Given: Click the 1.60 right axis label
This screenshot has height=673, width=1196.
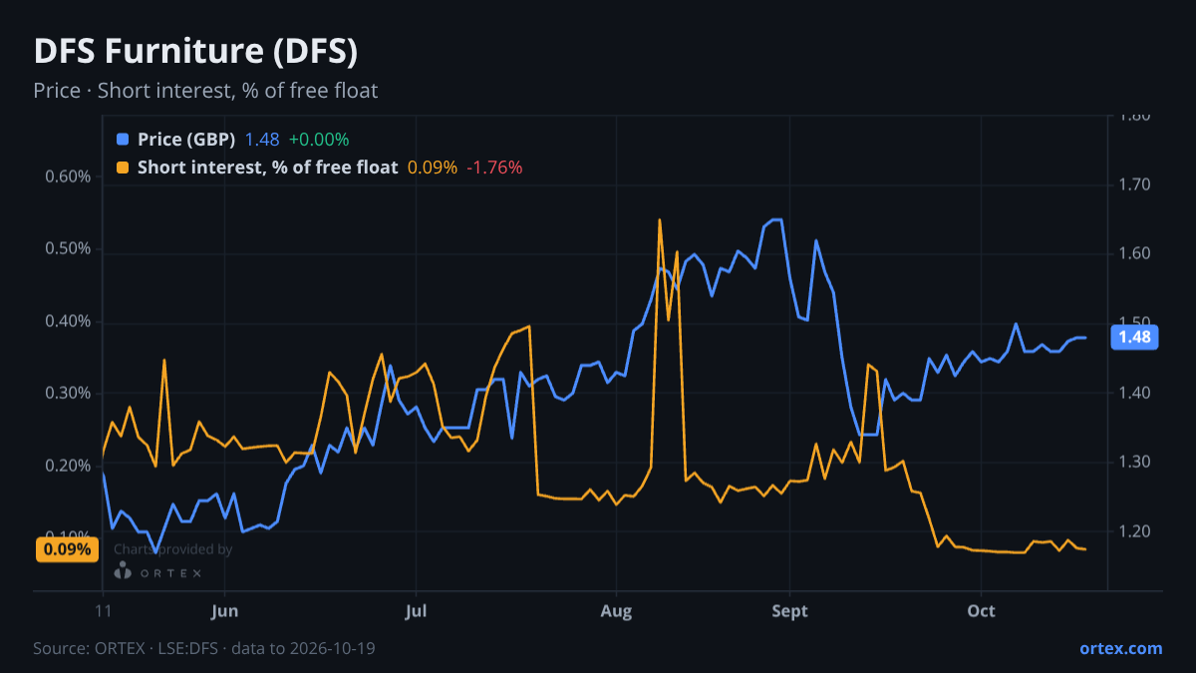Looking at the screenshot, I should [x=1134, y=254].
